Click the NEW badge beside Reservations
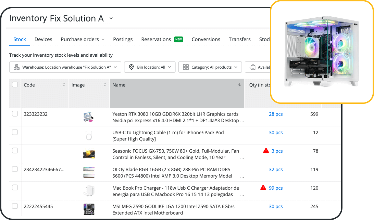Viewport: 374px width, 220px height. point(178,39)
